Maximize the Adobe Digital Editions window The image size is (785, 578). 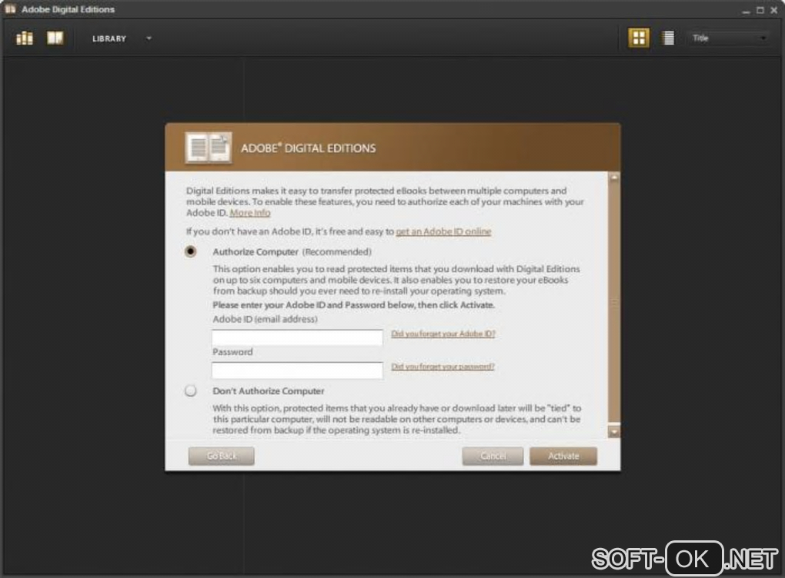click(x=760, y=10)
